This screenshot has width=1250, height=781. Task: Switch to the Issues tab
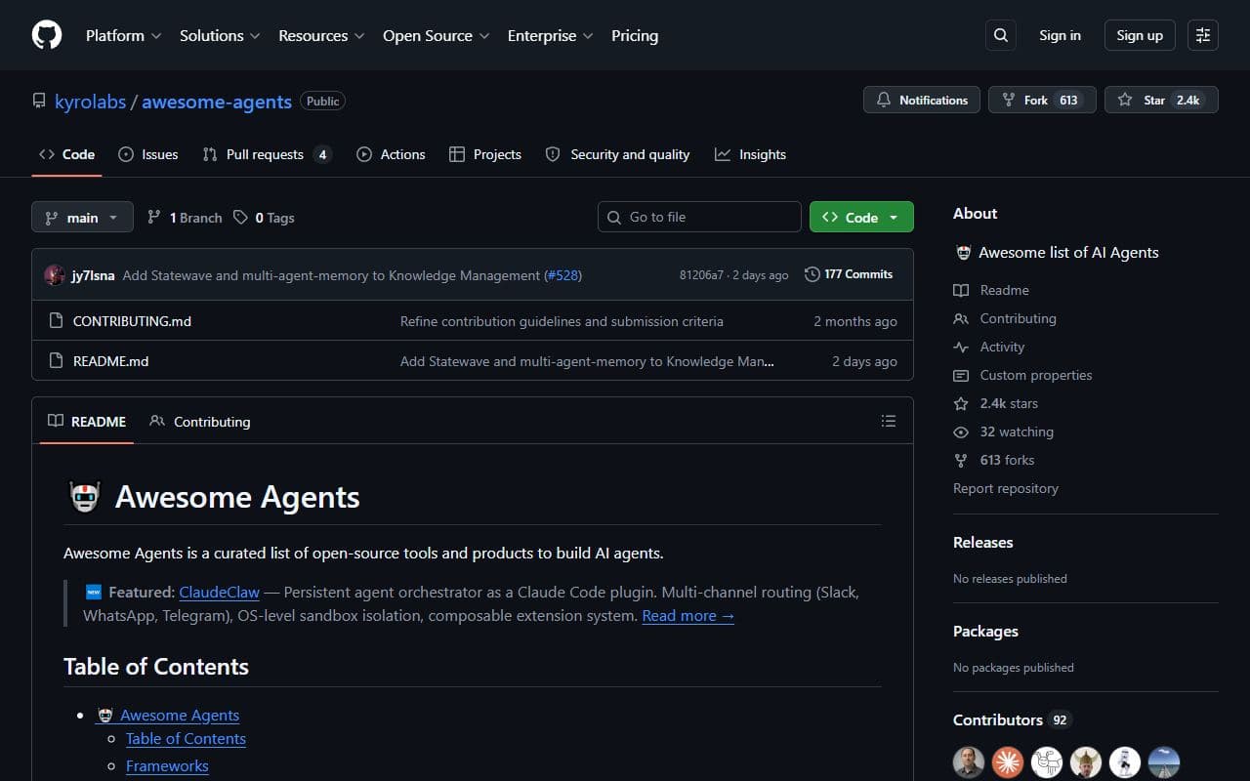click(x=148, y=154)
